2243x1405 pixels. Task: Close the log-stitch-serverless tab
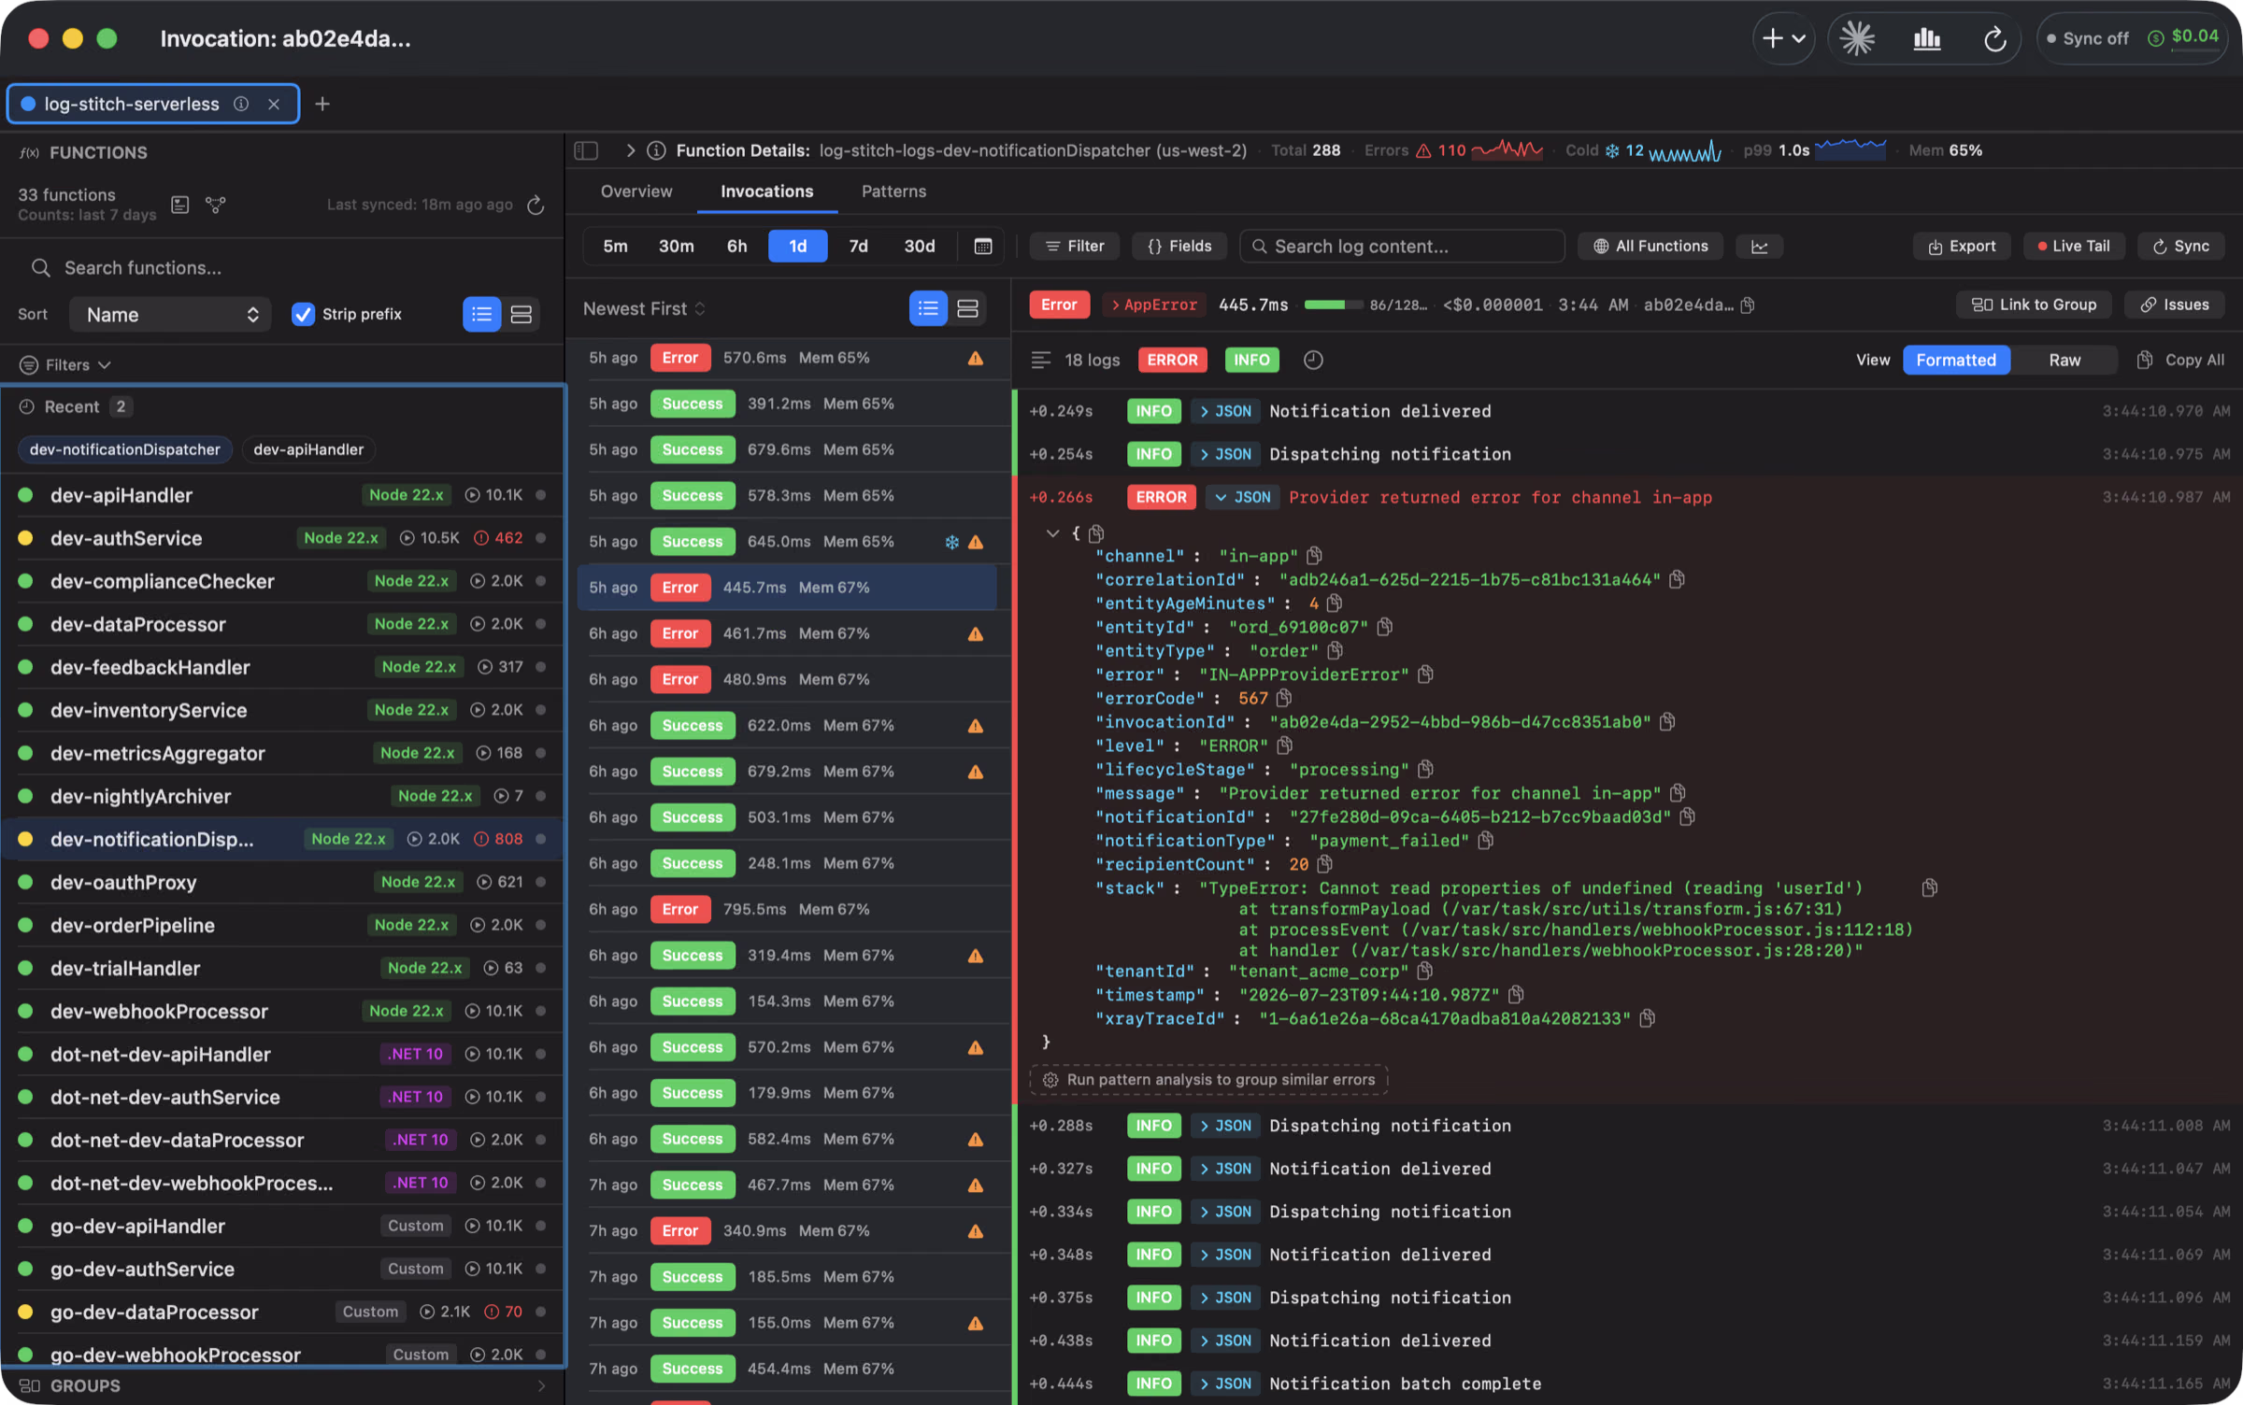point(274,104)
